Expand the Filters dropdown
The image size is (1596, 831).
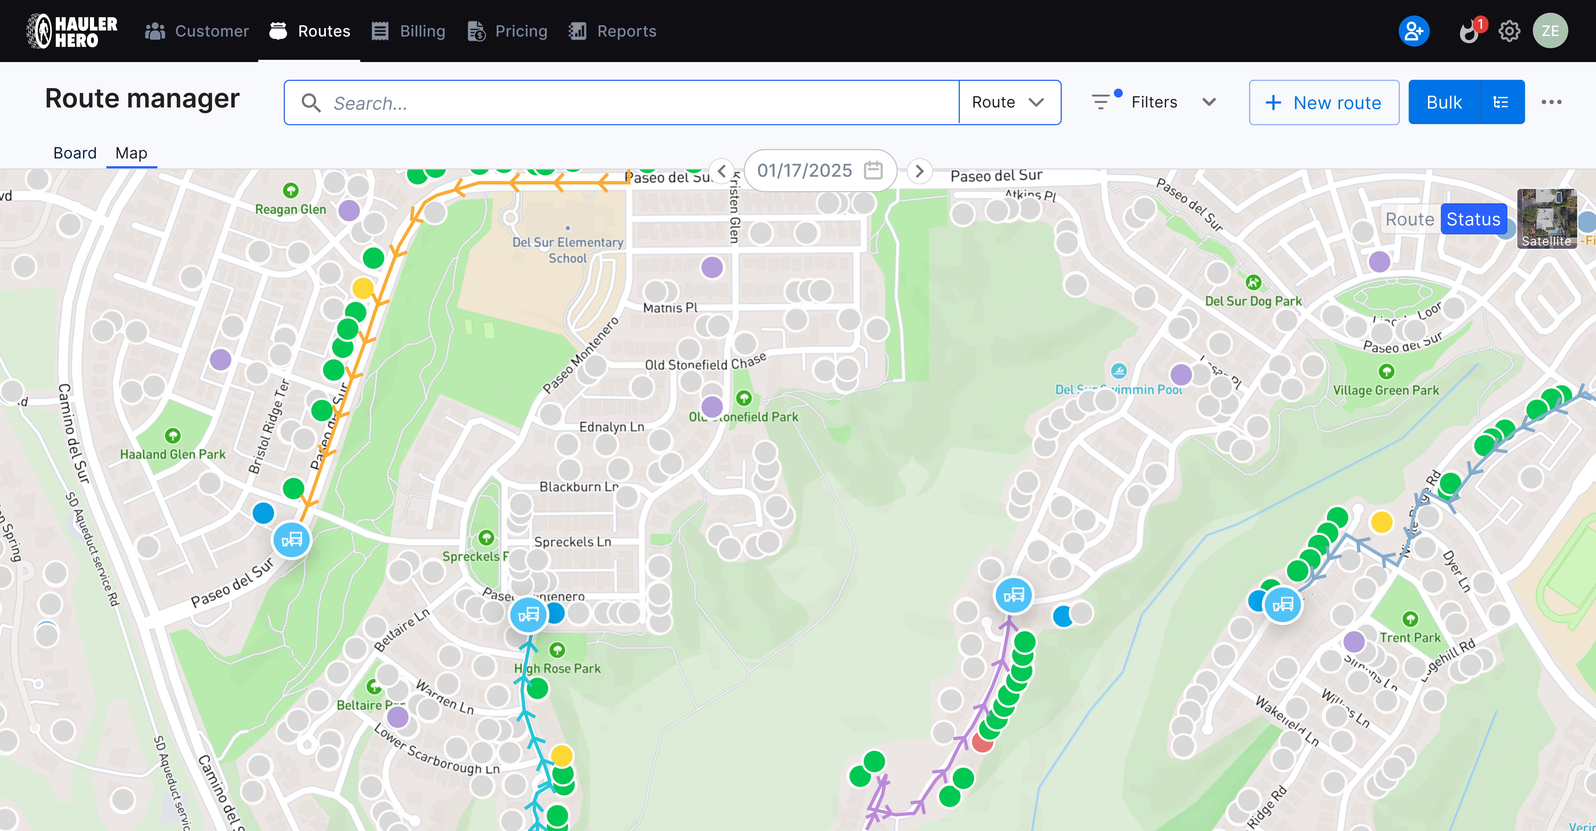[1155, 102]
